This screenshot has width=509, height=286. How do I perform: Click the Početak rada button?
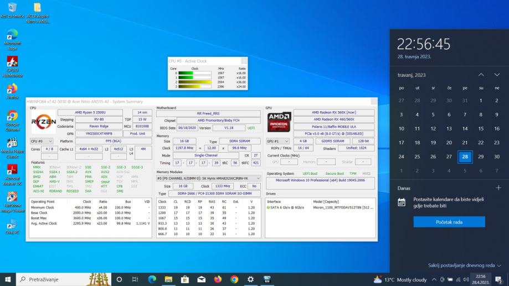[x=449, y=222]
